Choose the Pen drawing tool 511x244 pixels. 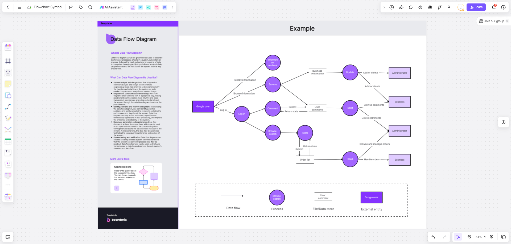point(8,118)
